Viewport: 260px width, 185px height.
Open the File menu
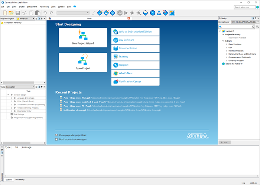click(x=3, y=7)
